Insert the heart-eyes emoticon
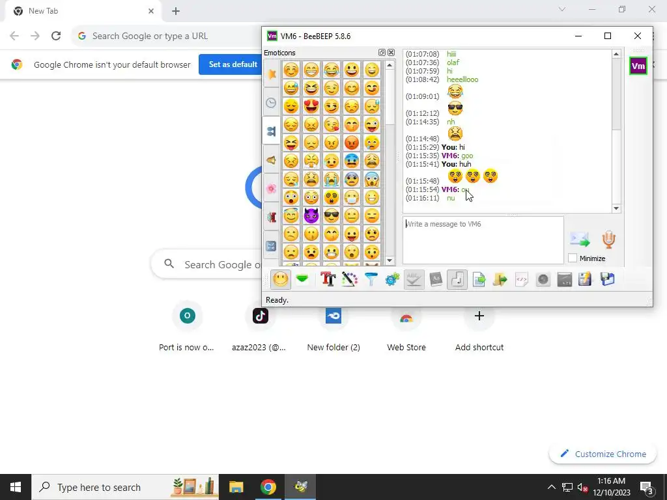667x500 pixels. click(x=311, y=106)
